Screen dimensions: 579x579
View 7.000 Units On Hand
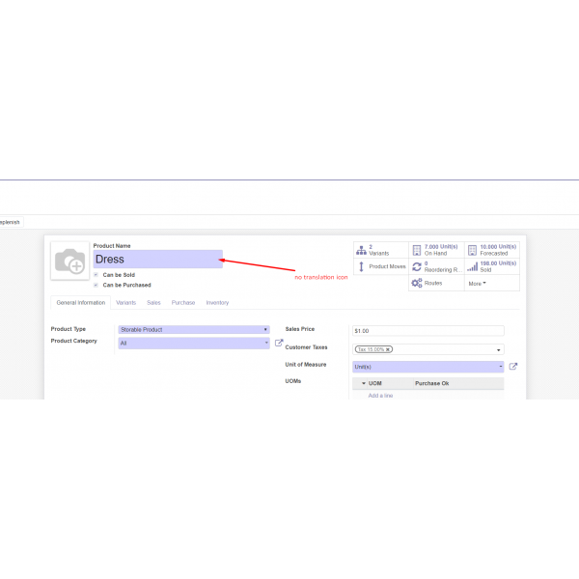(436, 250)
